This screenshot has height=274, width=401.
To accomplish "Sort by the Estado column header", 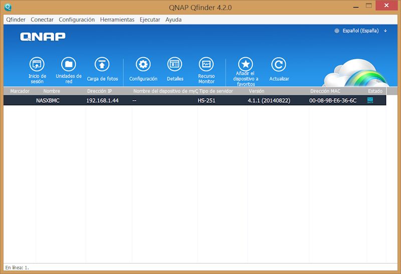I will point(375,91).
